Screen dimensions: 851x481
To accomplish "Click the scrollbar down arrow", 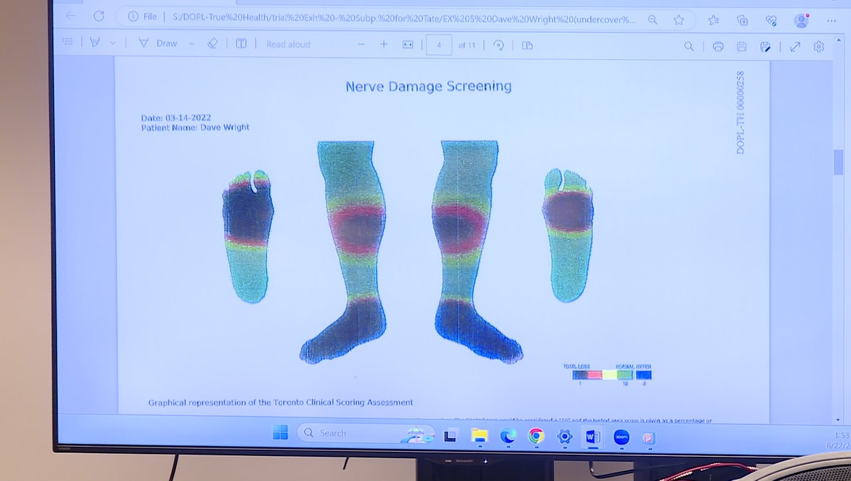I will coord(838,420).
